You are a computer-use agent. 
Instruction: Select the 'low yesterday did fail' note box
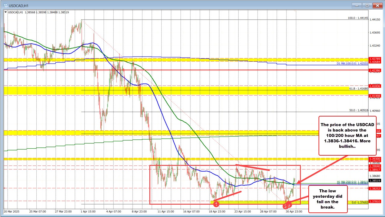tap(327, 199)
